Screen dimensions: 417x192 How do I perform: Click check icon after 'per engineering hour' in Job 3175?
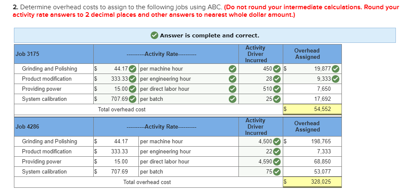(x=233, y=79)
